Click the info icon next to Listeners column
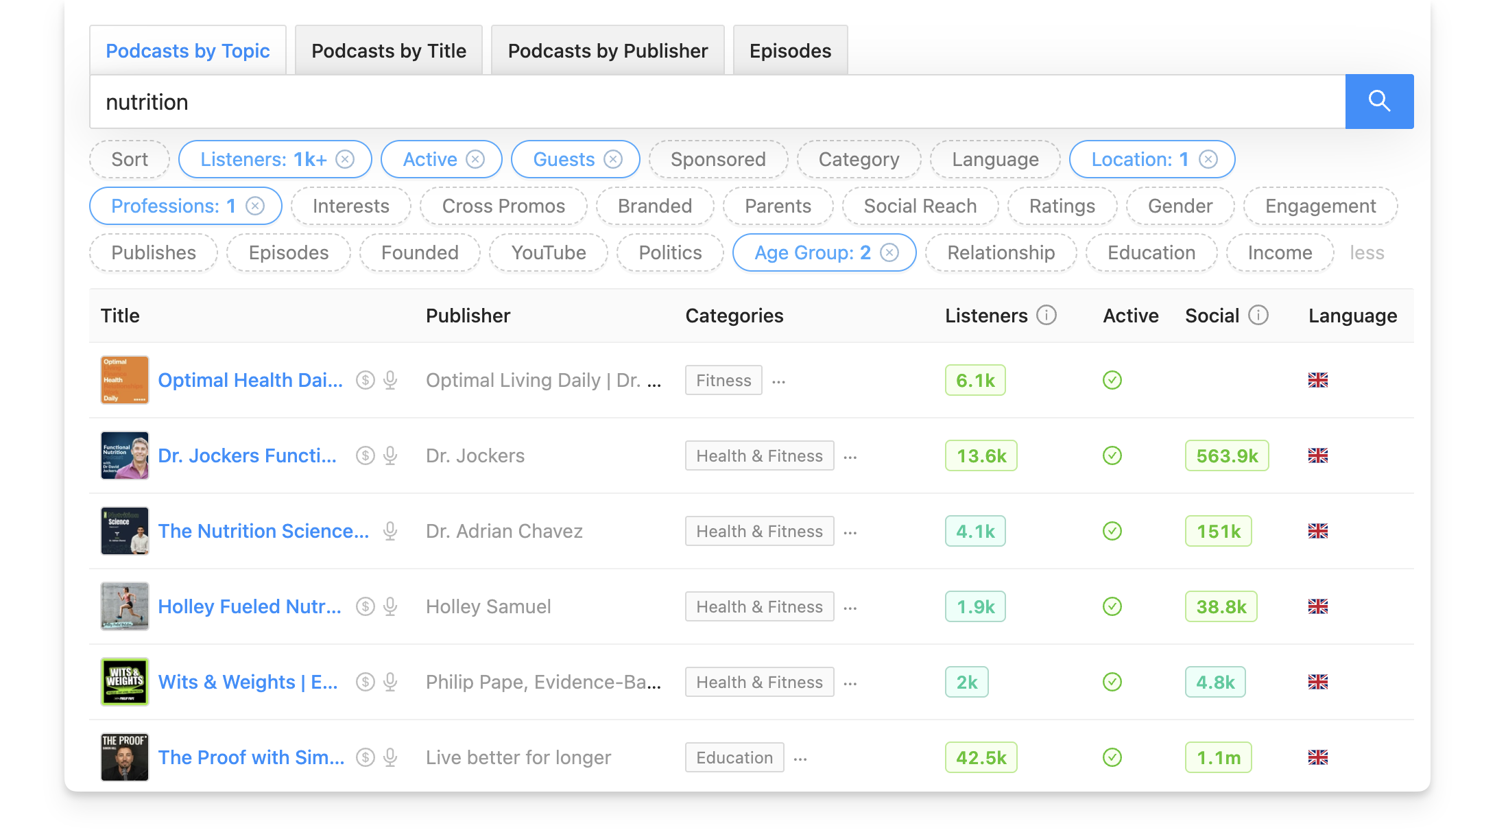The height and width of the screenshot is (830, 1495). point(1046,316)
